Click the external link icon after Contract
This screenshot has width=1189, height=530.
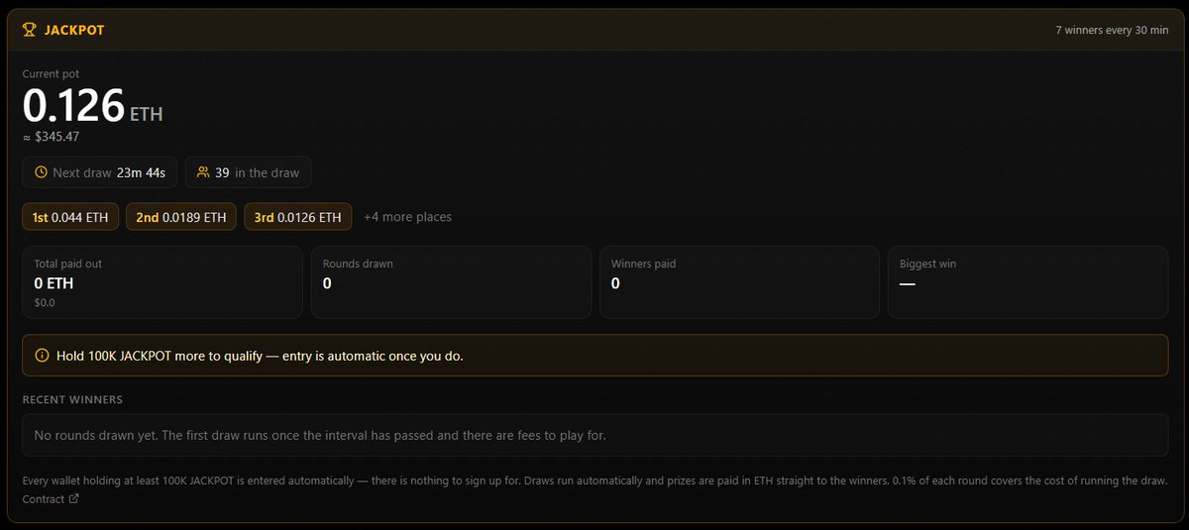[x=74, y=499]
